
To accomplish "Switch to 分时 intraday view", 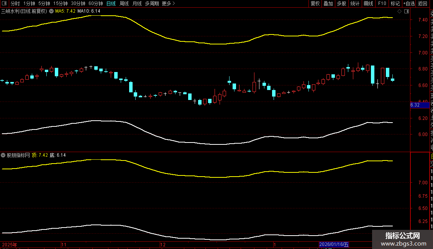I will pos(15,3).
